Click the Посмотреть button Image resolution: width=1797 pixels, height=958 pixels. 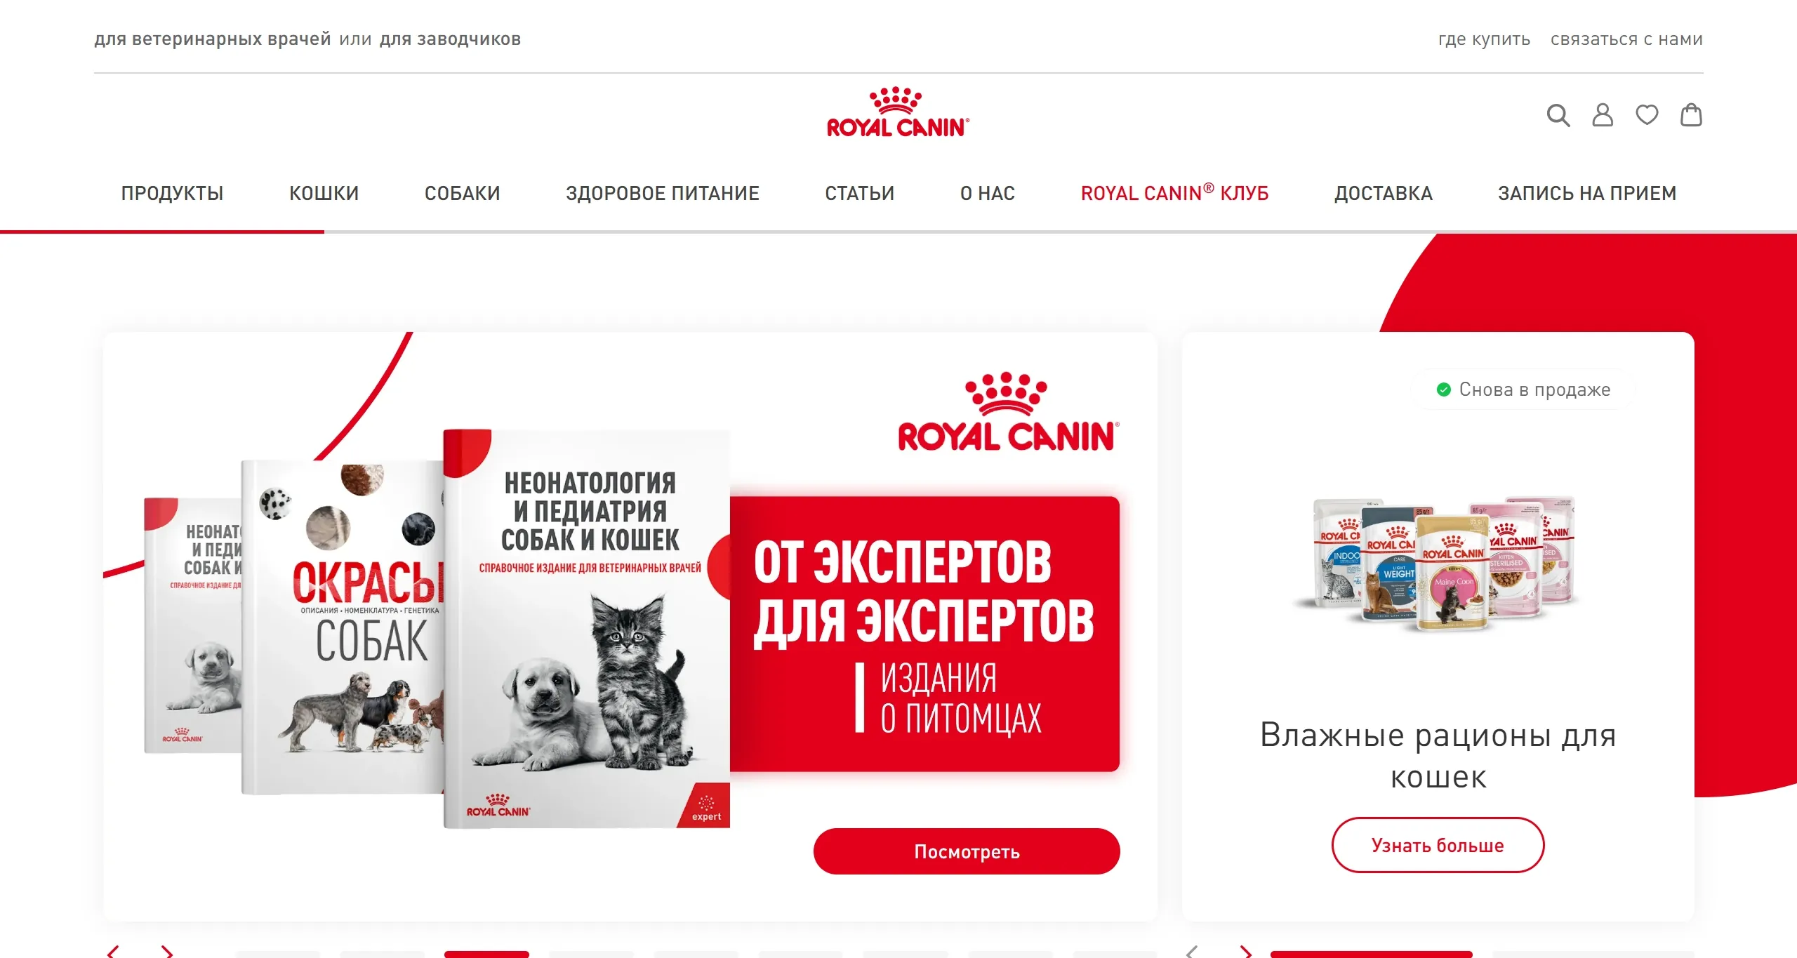[x=967, y=851]
